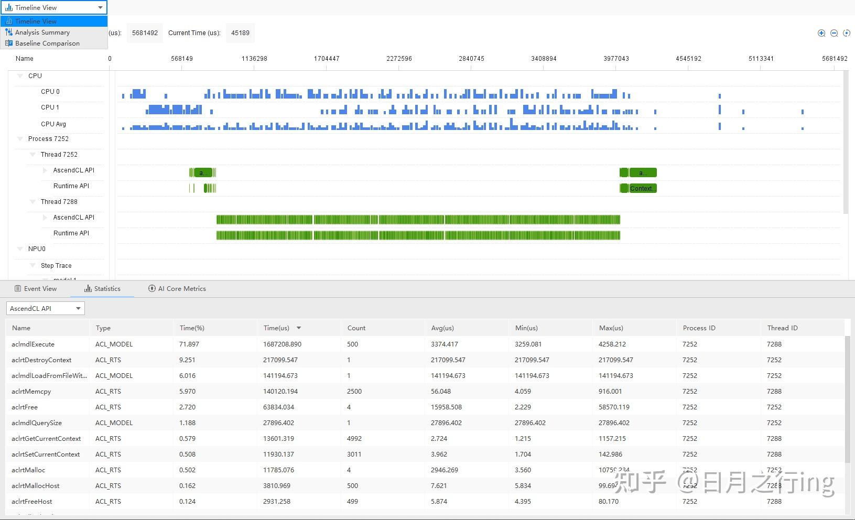This screenshot has width=855, height=520.
Task: Click the Event View tab icon
Action: coord(18,288)
